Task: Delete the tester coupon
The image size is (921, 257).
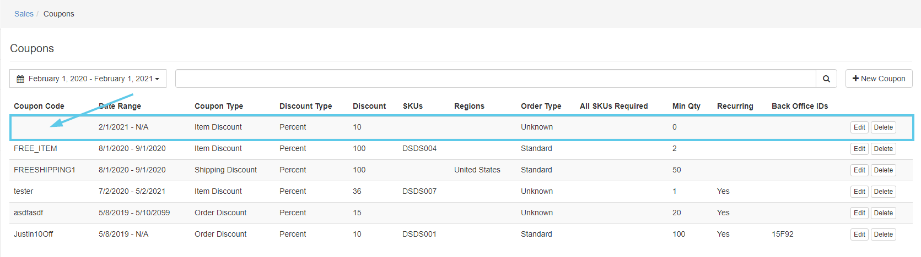Action: [x=883, y=192]
